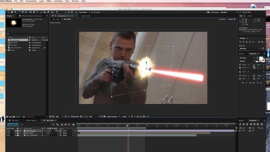Expand muzzle.png layer properties in timeline
This screenshot has height=152, width=270.
point(16,131)
